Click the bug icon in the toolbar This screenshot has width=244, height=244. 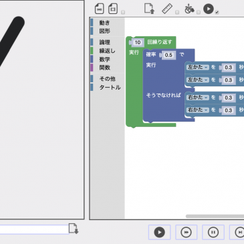click(189, 9)
